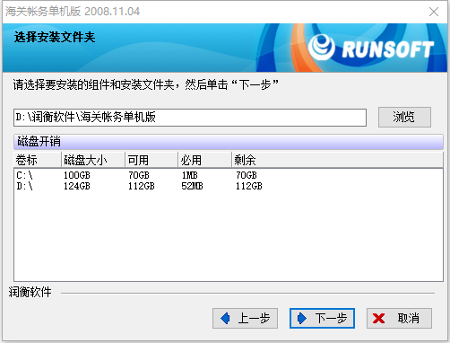Click the 浏览 browse button

pyautogui.click(x=404, y=117)
